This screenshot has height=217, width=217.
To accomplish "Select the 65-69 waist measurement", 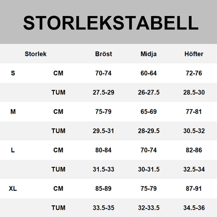I will pos(149,111).
